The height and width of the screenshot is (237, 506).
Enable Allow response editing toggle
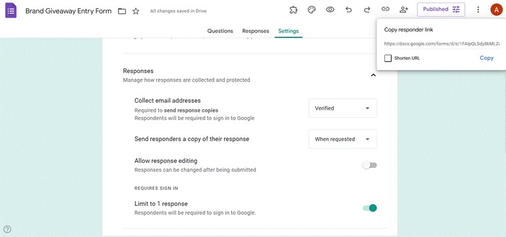(369, 165)
